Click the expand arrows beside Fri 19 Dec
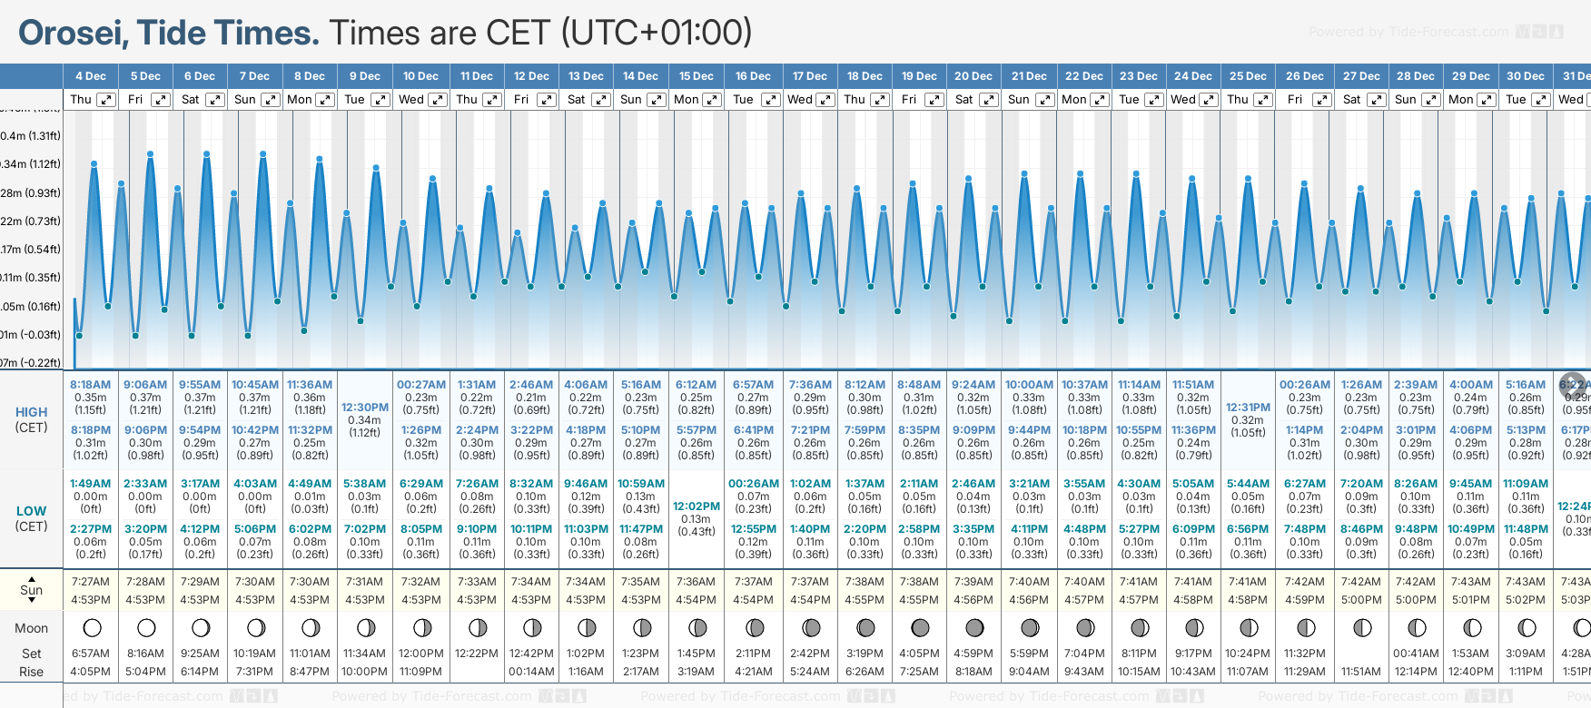This screenshot has height=708, width=1591. 934,100
